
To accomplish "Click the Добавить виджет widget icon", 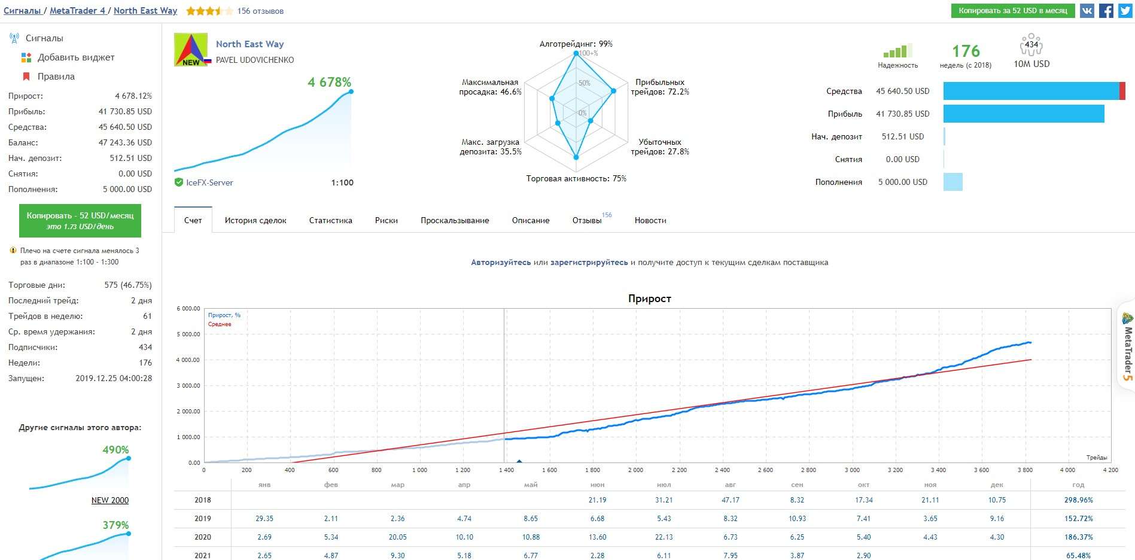I will [x=26, y=57].
